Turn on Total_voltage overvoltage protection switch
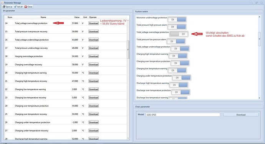265x144 pixels. 179,34
